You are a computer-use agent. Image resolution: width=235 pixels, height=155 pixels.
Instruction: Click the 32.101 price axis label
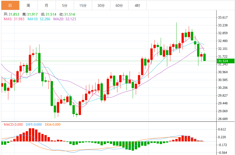point(223,49)
